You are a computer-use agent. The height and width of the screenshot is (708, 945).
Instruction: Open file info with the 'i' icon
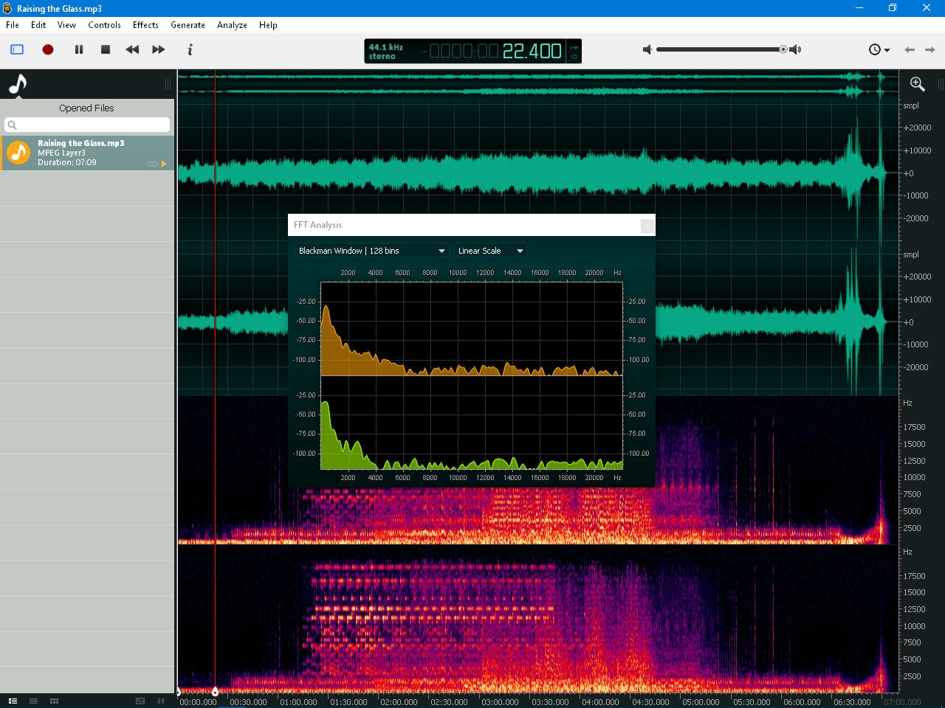190,49
